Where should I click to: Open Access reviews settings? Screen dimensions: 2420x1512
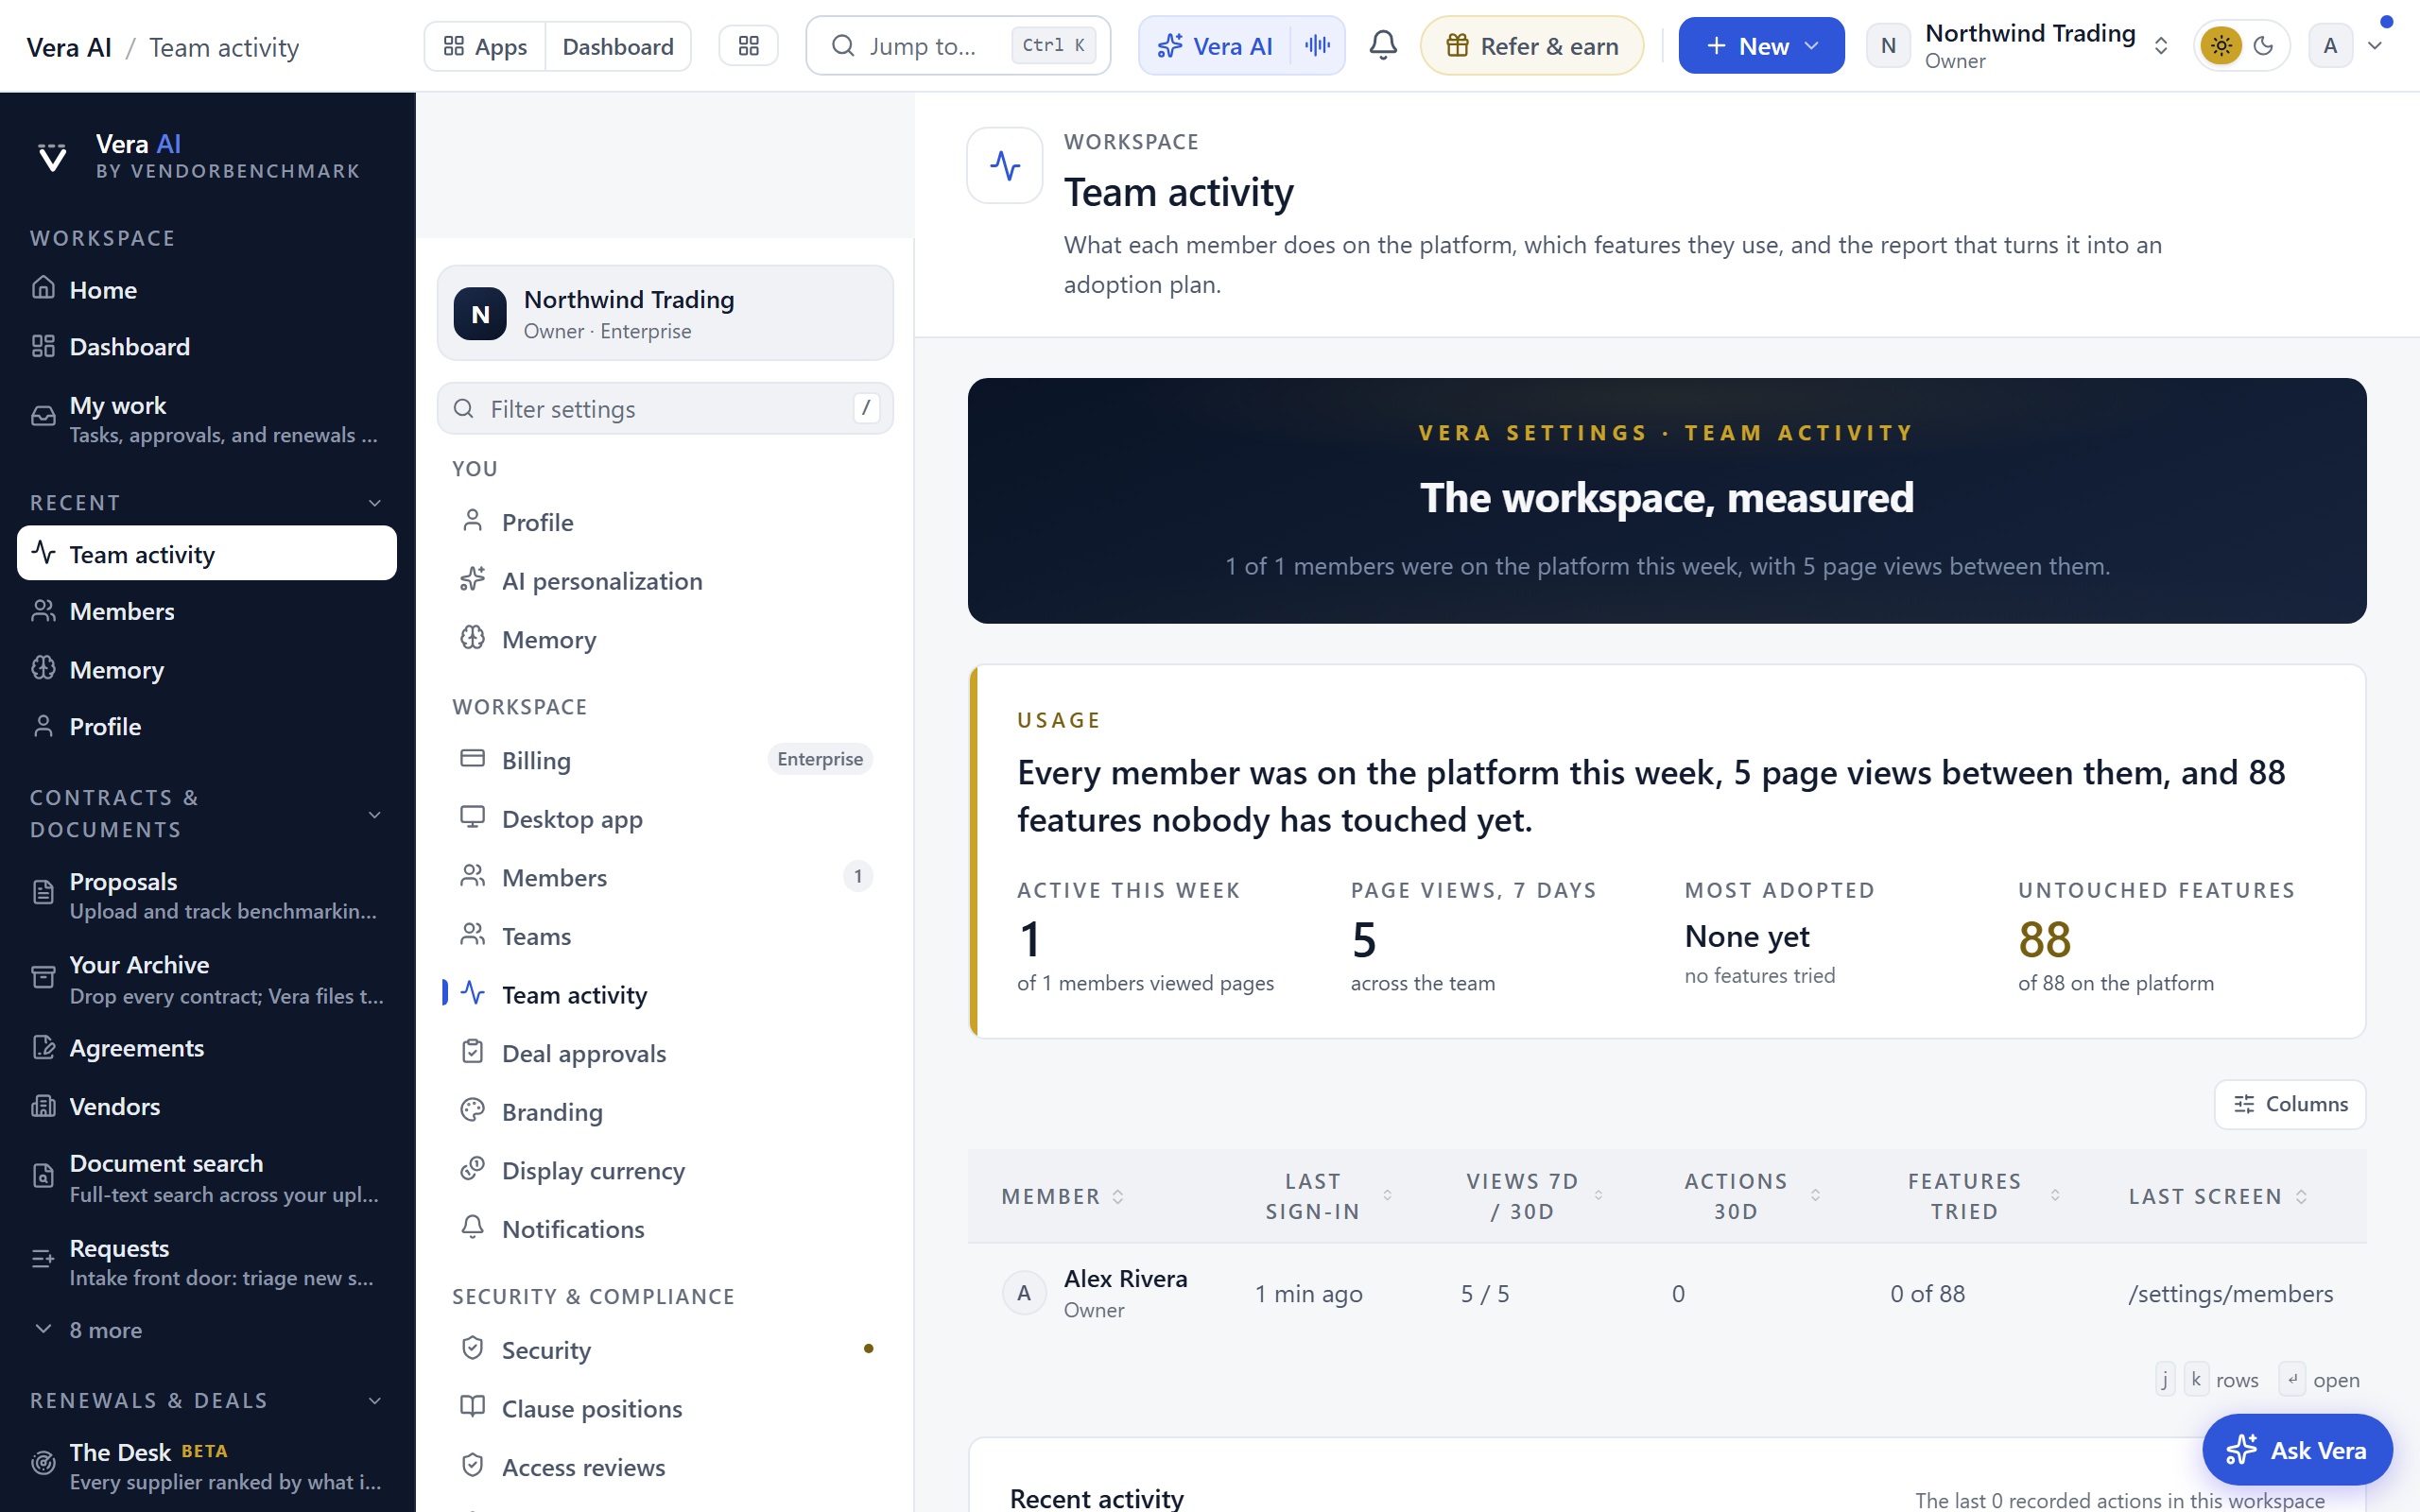coord(665,1467)
